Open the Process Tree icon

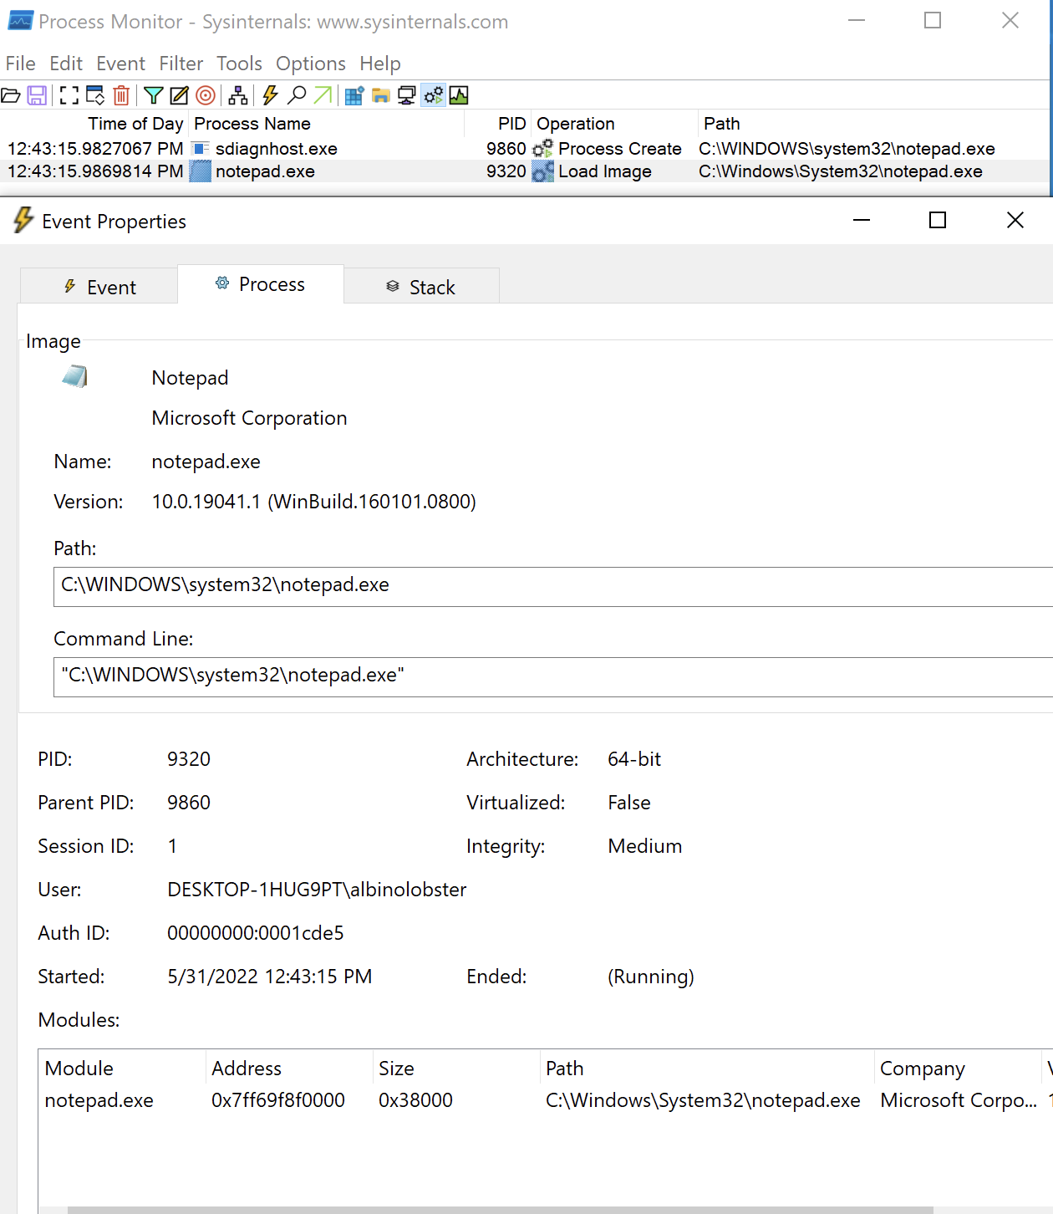[x=238, y=95]
